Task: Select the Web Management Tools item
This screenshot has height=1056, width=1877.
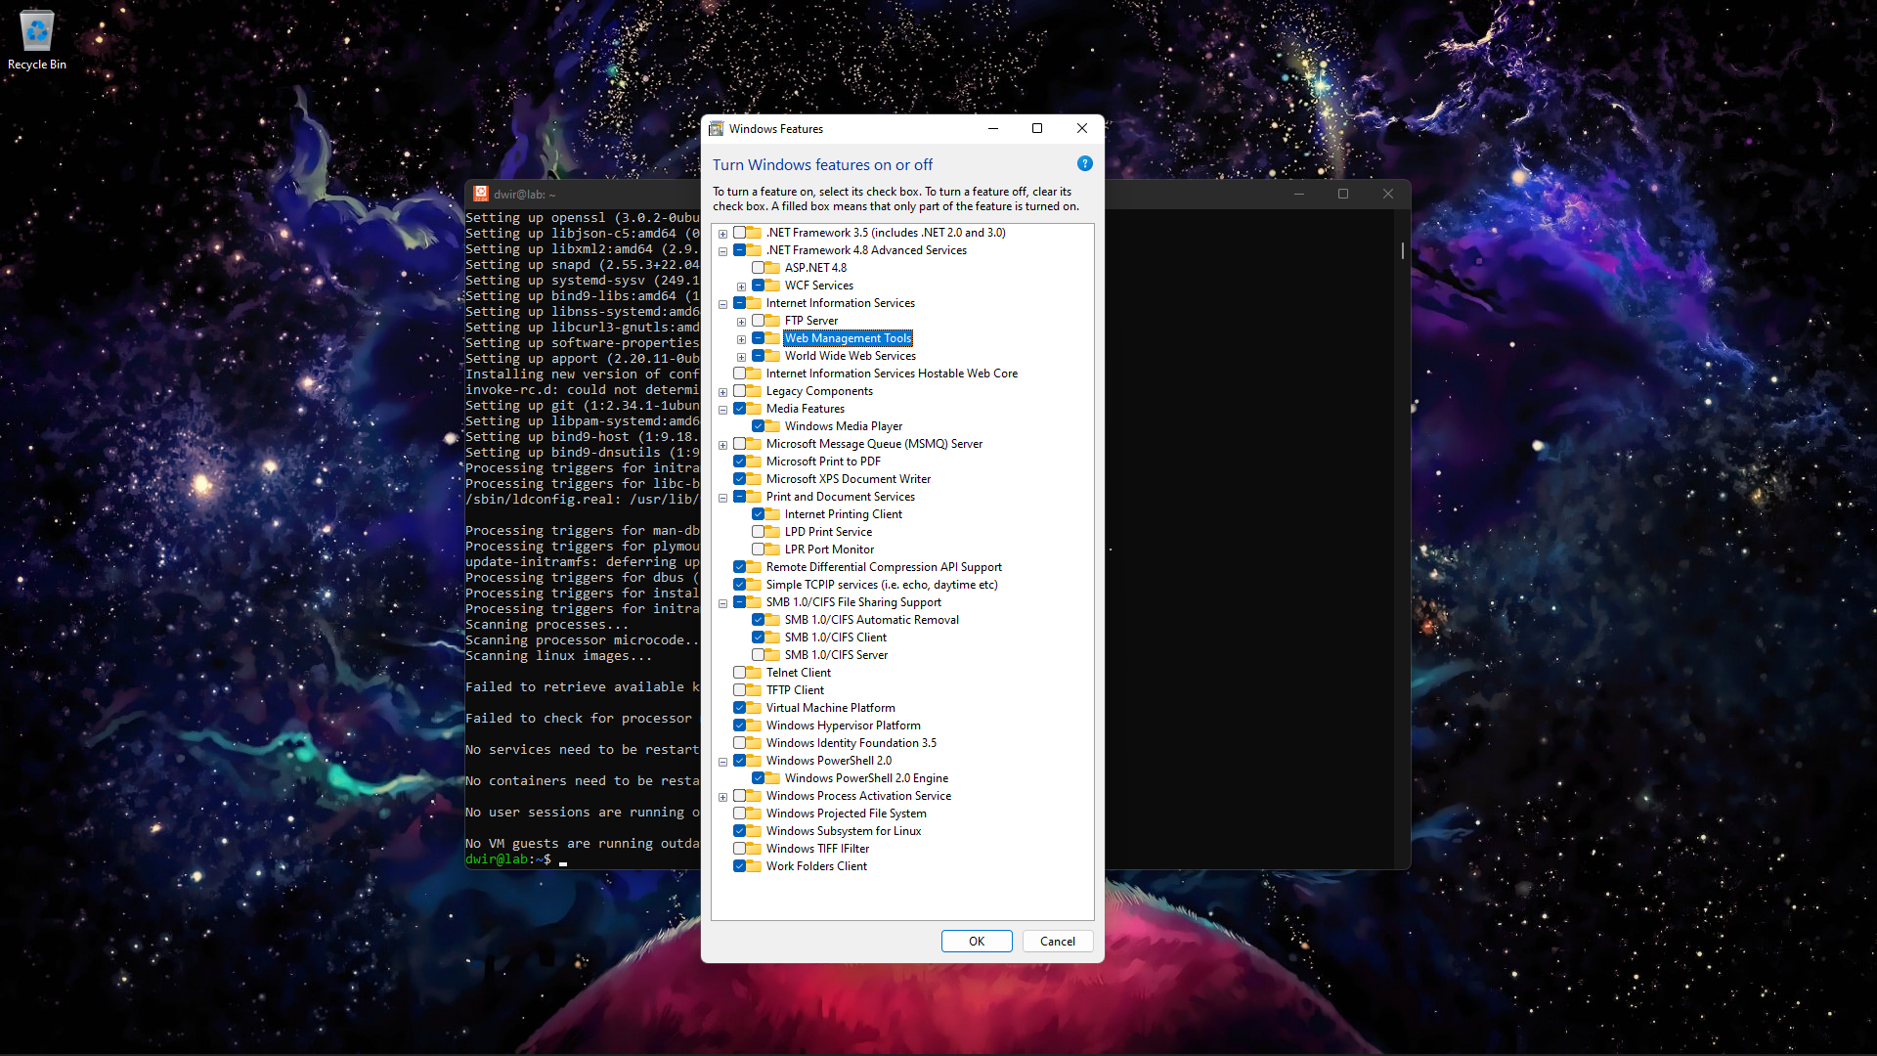Action: pyautogui.click(x=847, y=337)
